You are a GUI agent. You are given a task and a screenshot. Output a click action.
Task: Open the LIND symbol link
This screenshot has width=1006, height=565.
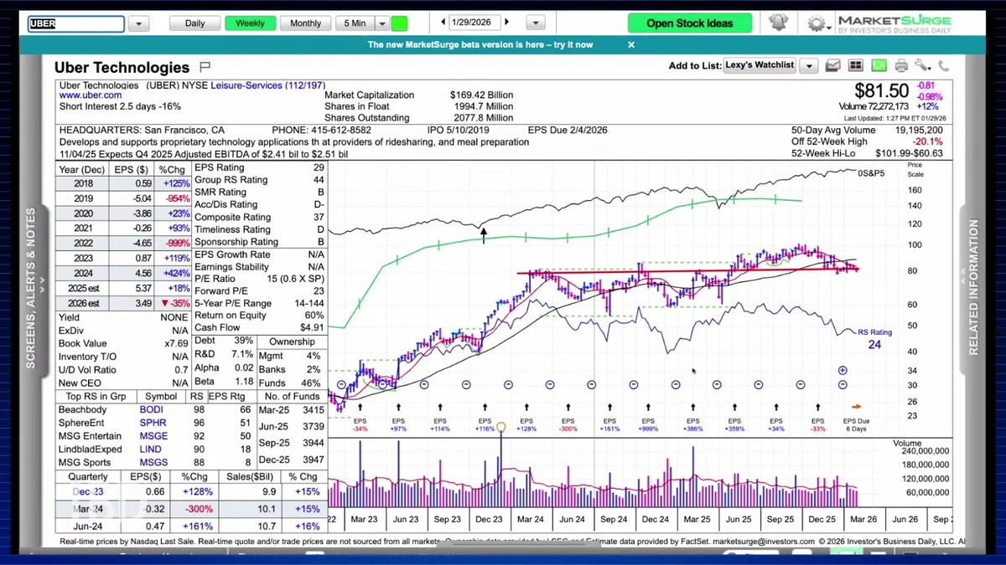pos(151,449)
